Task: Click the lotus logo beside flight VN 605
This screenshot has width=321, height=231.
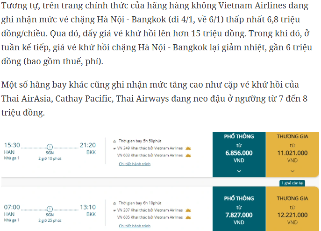Action: [x=189, y=217]
